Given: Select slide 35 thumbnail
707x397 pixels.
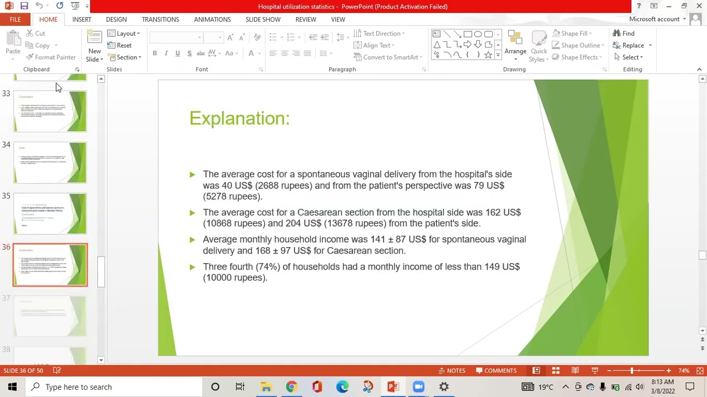Looking at the screenshot, I should [50, 213].
